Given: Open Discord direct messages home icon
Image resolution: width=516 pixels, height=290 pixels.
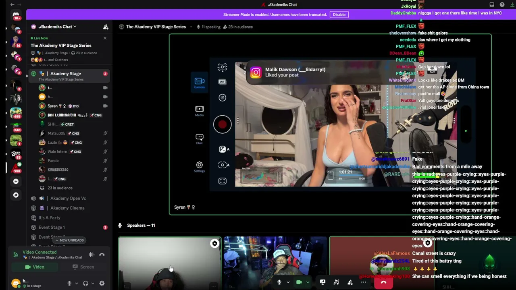Looking at the screenshot, I should coord(16,15).
